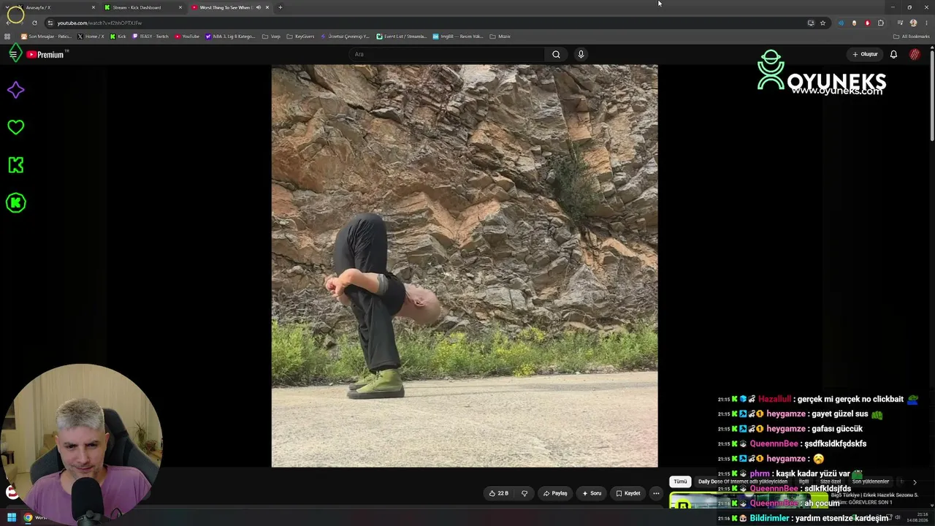935x526 pixels.
Task: Expand the Müzik bookmark folder
Action: pos(500,37)
